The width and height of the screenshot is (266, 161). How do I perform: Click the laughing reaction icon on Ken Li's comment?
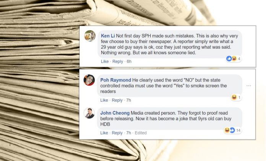pos(234,59)
